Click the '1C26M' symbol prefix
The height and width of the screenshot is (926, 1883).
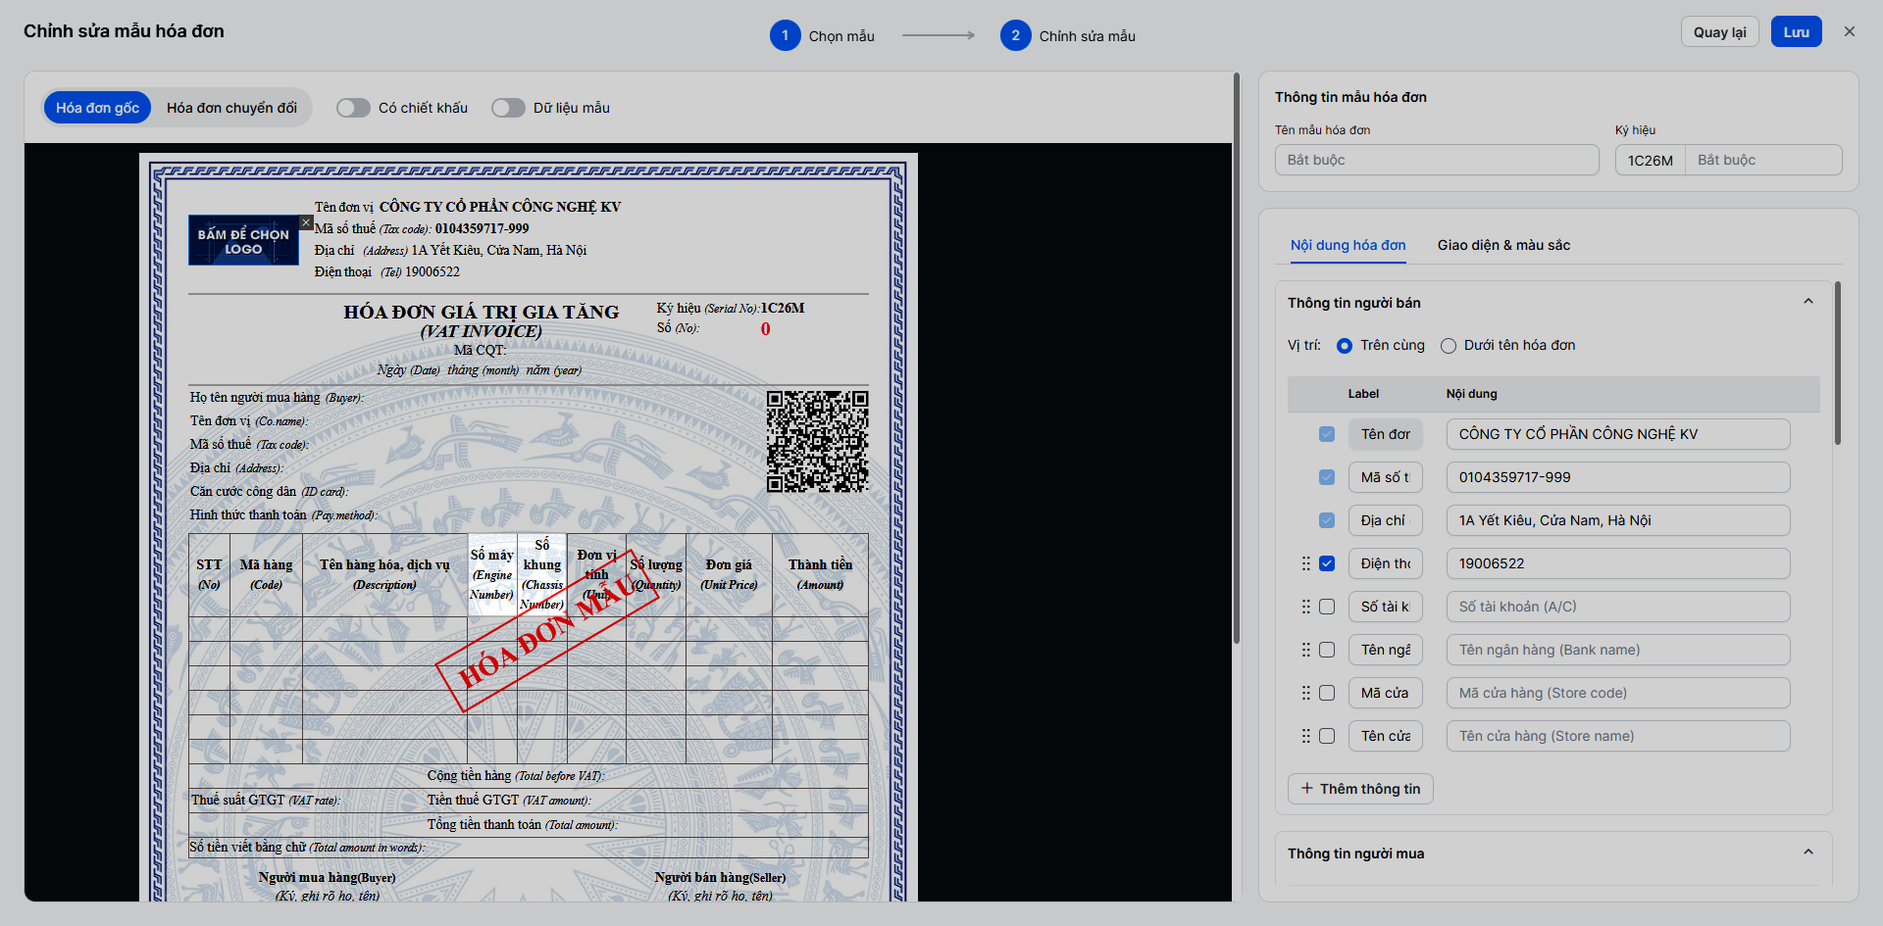tap(1651, 160)
